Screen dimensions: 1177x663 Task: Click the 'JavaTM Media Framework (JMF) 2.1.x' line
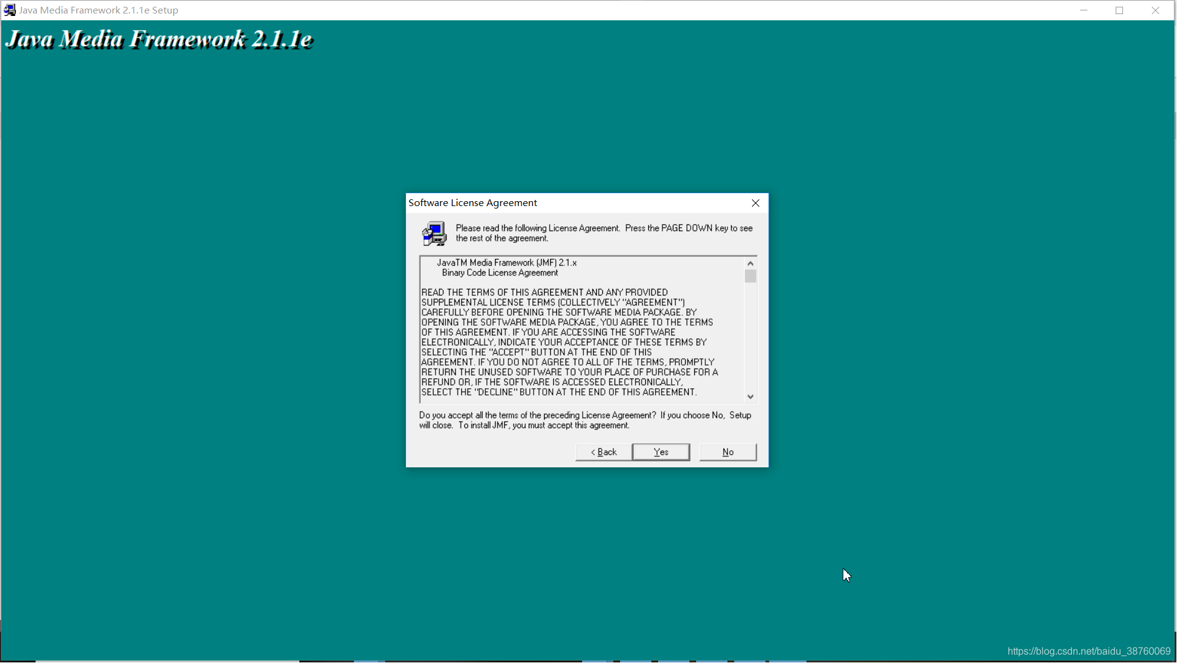pyautogui.click(x=507, y=263)
